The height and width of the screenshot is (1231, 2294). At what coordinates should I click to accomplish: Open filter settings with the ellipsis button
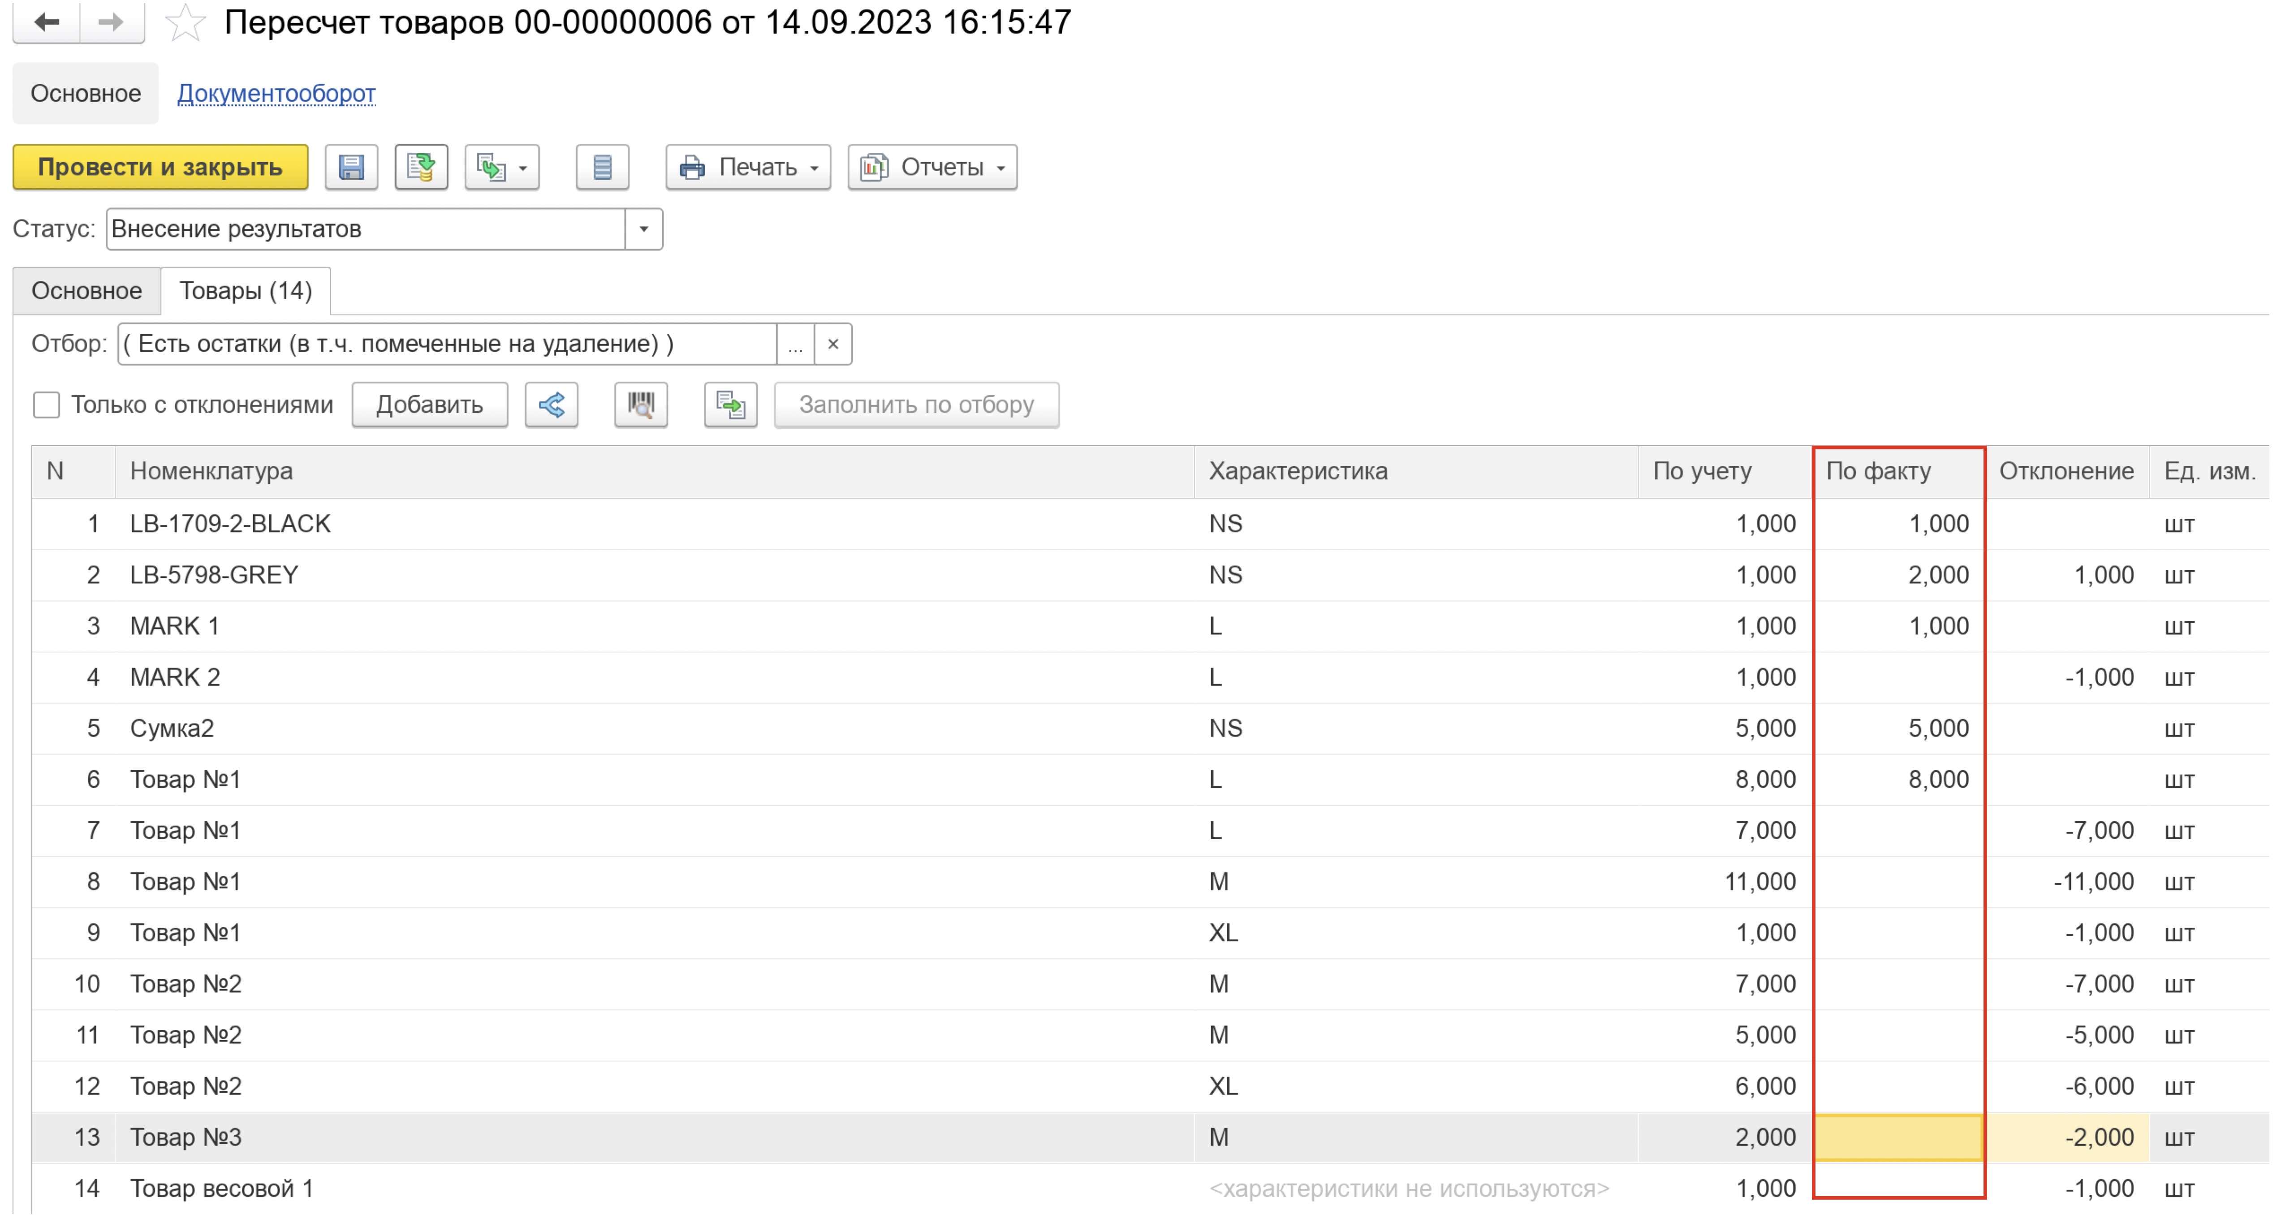click(x=795, y=344)
